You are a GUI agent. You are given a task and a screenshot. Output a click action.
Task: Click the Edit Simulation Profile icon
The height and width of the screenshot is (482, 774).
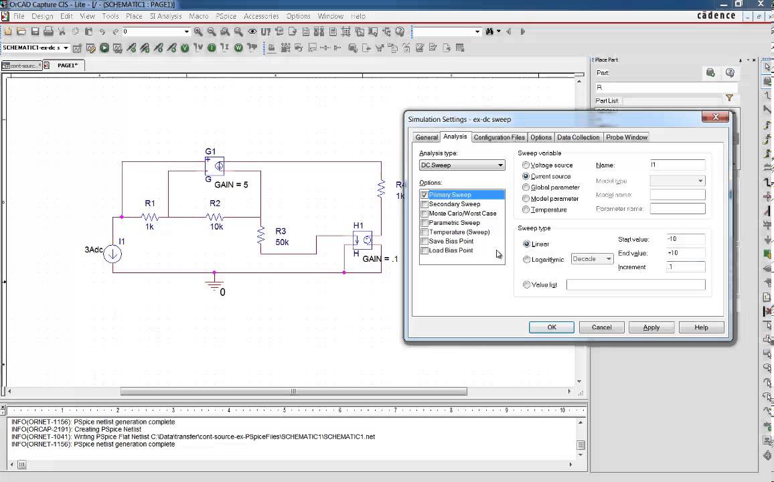(91, 48)
